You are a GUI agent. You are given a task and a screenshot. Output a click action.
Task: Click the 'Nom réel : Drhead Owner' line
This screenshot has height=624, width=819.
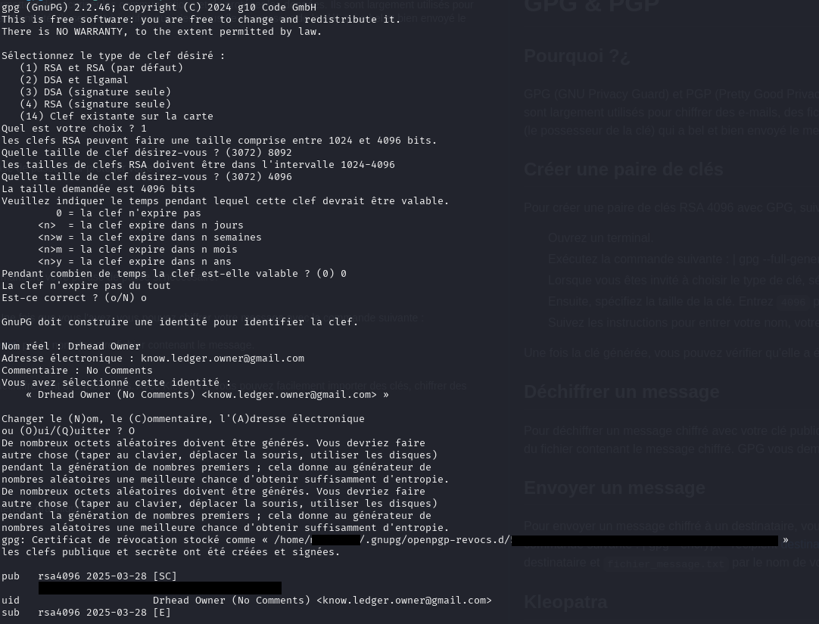coord(70,346)
